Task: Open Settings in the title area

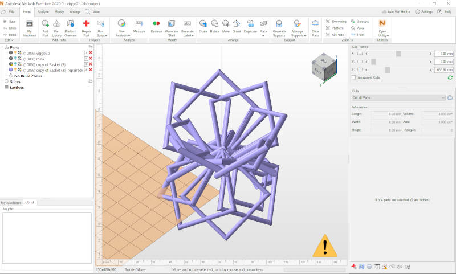Action: point(424,11)
